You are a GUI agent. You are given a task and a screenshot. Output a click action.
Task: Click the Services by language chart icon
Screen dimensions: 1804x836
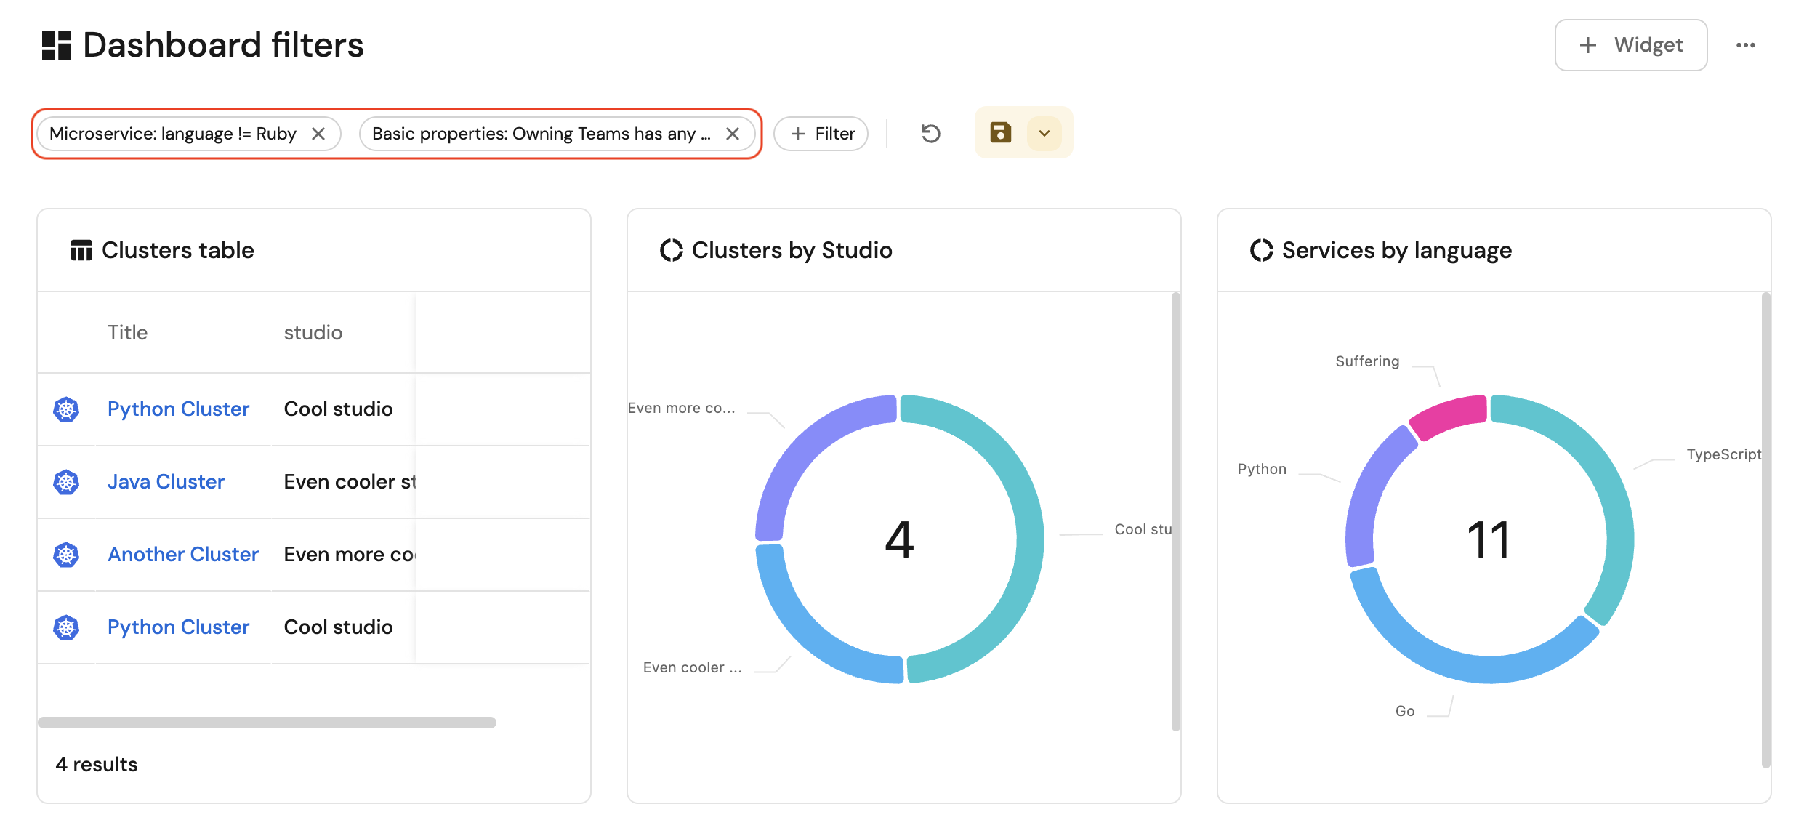1261,250
